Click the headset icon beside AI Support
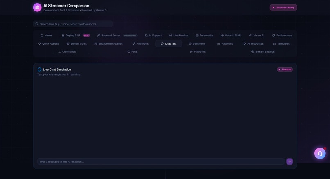330x179 pixels. click(x=146, y=36)
